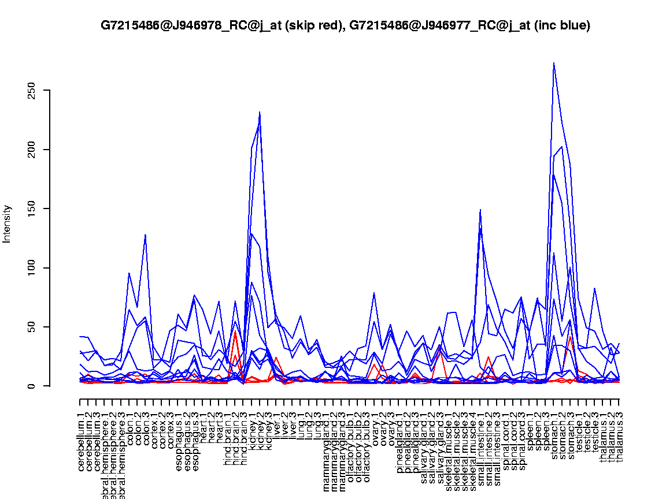Select the kidney.2 x-axis label
Viewport: 666px width, 499px height.
[260, 429]
